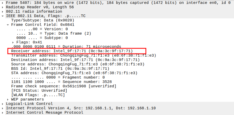
Task: Expand Internet Control Message Protocol section
Action: point(3,112)
